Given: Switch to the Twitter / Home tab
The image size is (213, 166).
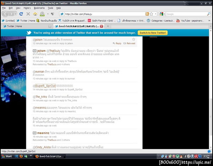Looking at the screenshot, I should tap(27, 26).
